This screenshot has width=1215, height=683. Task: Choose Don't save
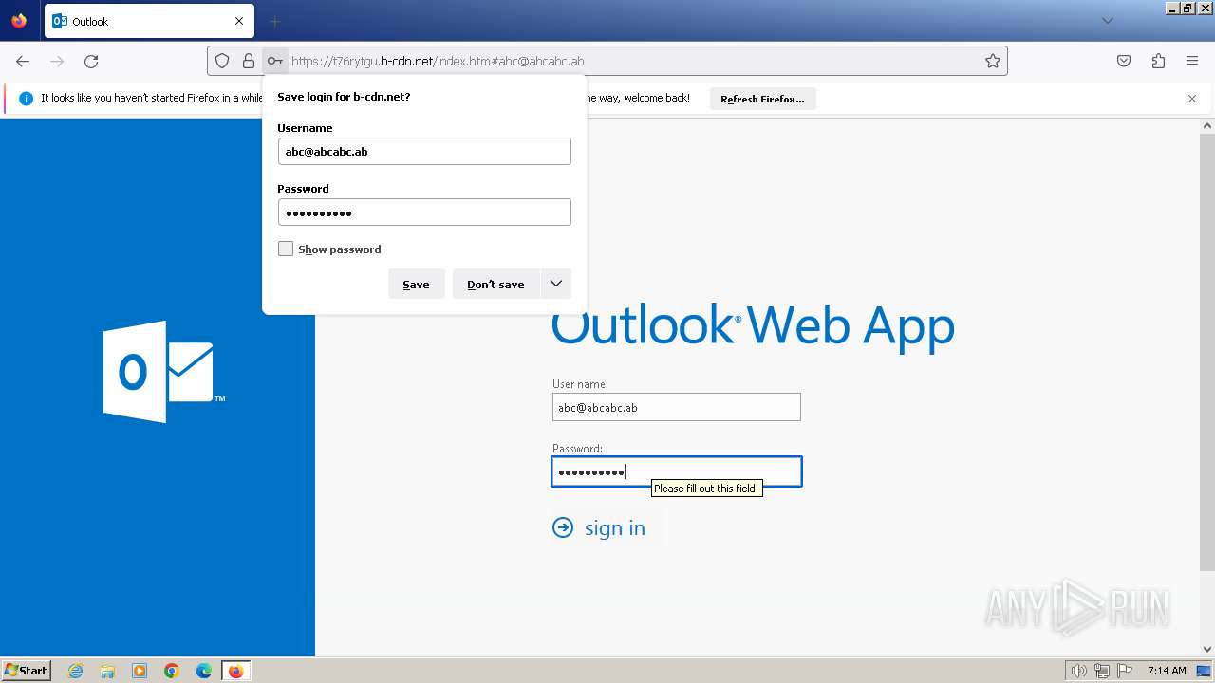tap(495, 284)
